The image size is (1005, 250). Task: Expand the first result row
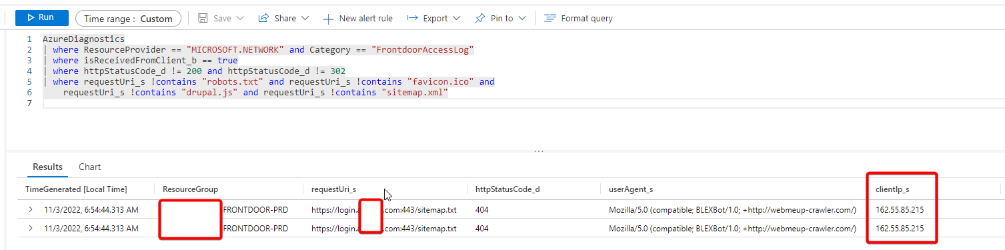tap(30, 209)
